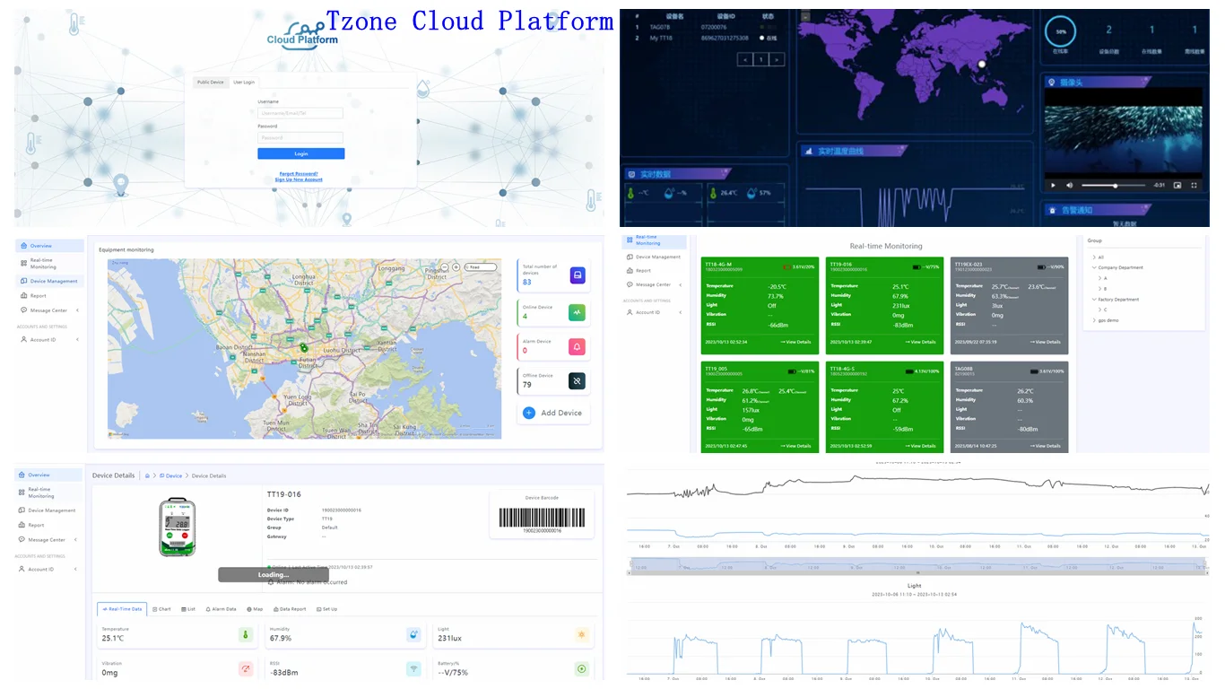Switch to the Public Device login tab

click(x=211, y=83)
